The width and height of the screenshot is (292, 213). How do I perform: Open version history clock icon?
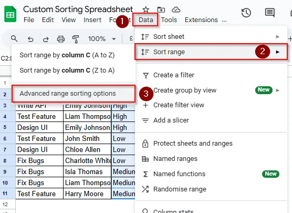click(246, 13)
